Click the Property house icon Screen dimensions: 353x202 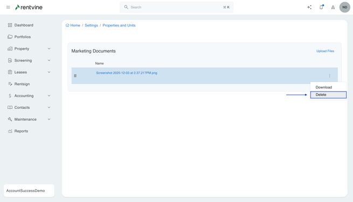[10, 48]
